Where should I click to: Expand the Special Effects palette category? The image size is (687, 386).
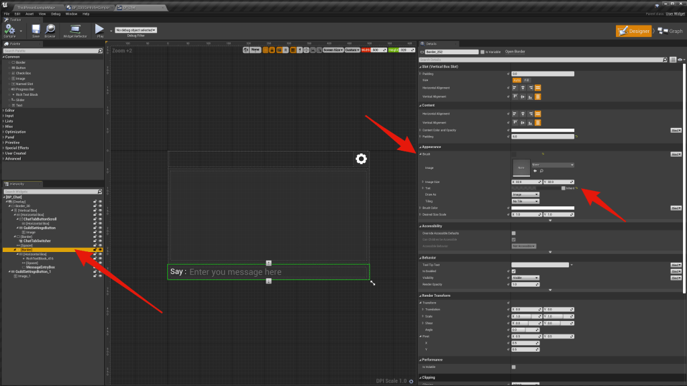tap(17, 147)
